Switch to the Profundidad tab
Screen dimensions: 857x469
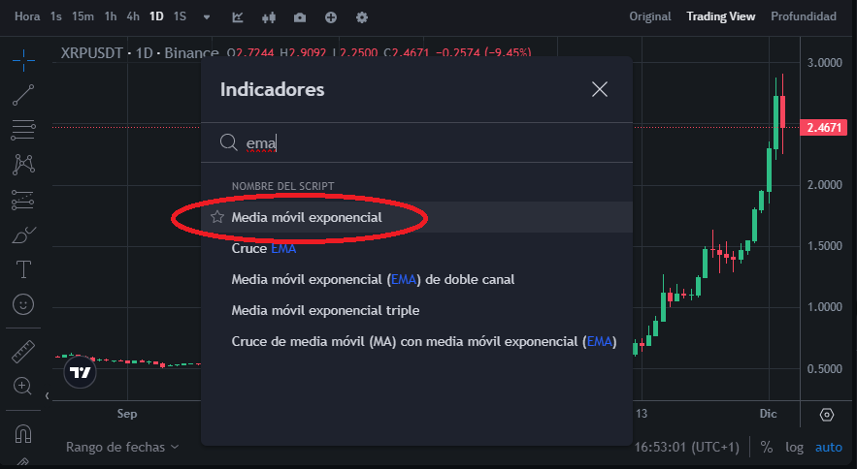[x=803, y=16]
